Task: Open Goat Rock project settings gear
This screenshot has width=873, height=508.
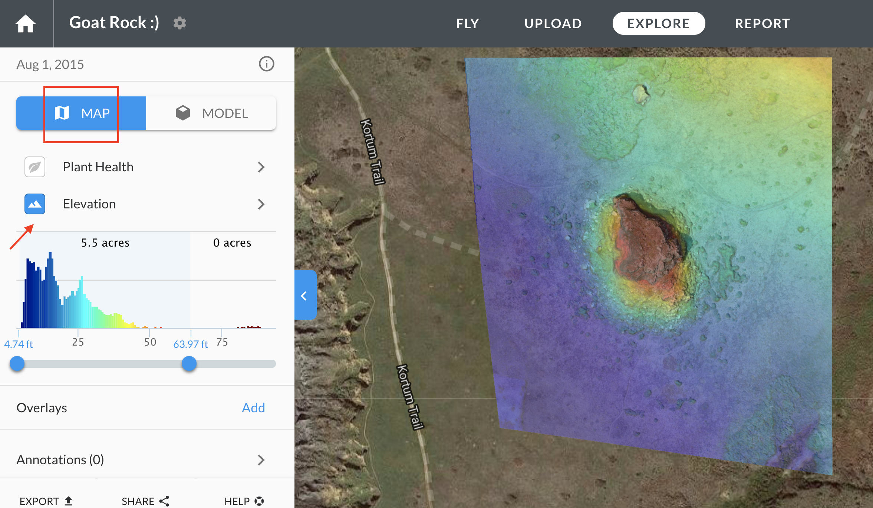Action: [x=180, y=23]
